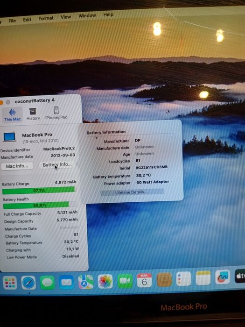Click the Battery Charge 97,1% bar

pyautogui.click(x=38, y=191)
